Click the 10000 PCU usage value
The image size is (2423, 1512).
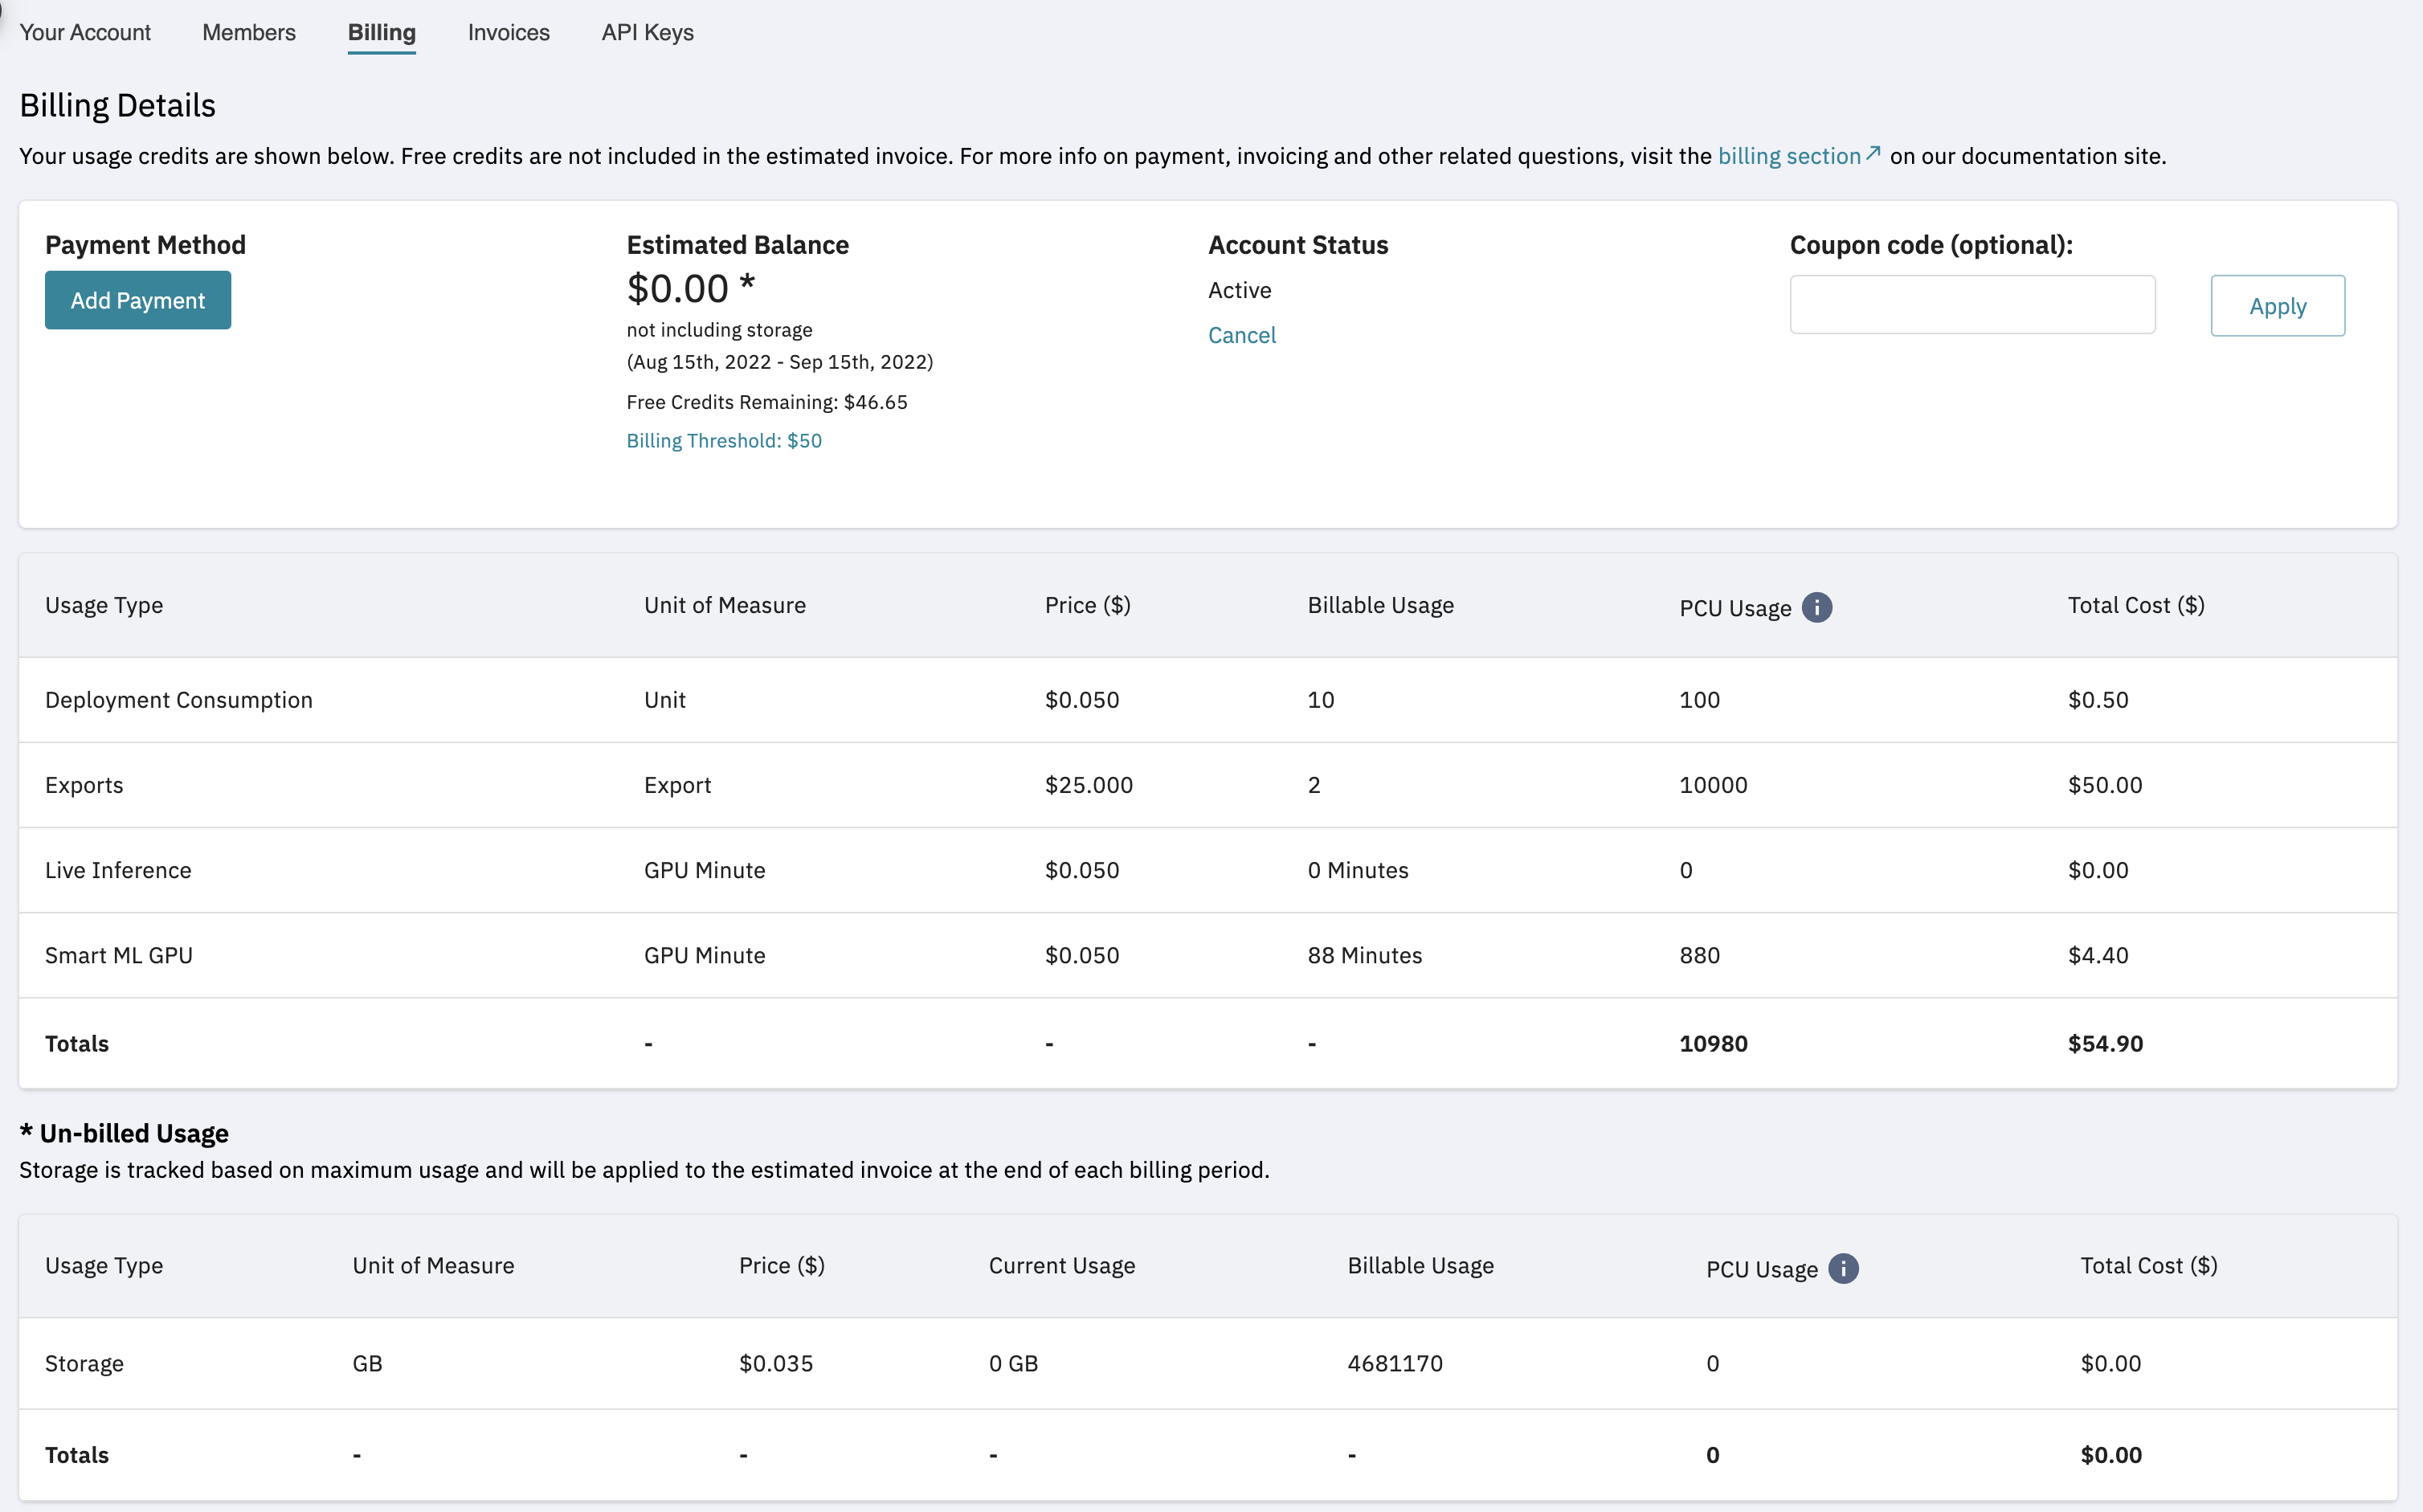[1713, 785]
